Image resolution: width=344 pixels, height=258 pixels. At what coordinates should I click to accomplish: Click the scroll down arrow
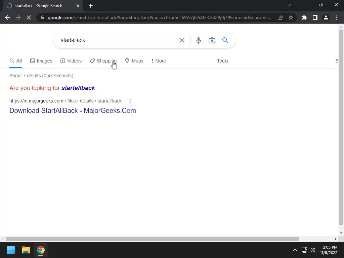tap(341, 233)
